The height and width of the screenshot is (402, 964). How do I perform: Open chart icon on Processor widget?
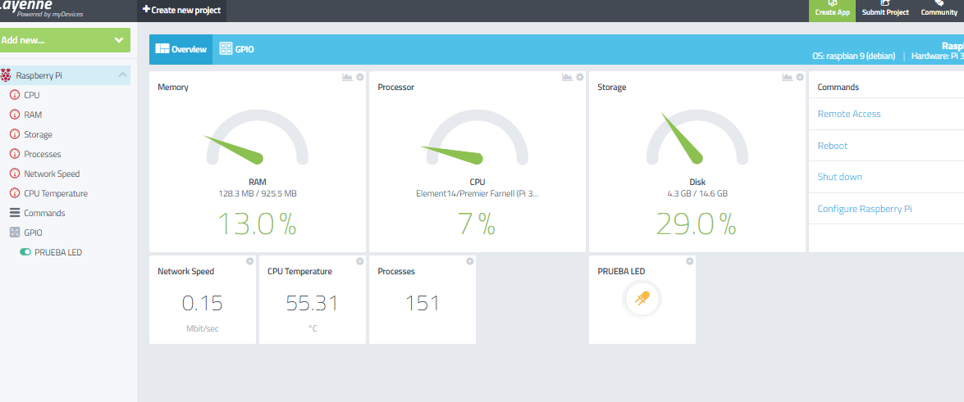(x=567, y=77)
